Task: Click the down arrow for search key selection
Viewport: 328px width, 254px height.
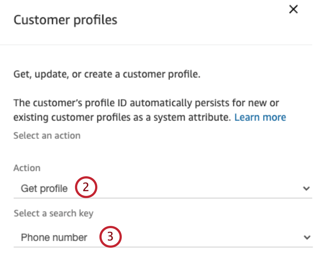Action: click(307, 237)
